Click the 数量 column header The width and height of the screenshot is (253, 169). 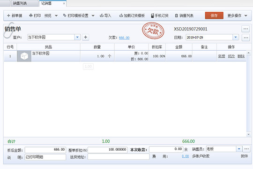click(x=97, y=47)
